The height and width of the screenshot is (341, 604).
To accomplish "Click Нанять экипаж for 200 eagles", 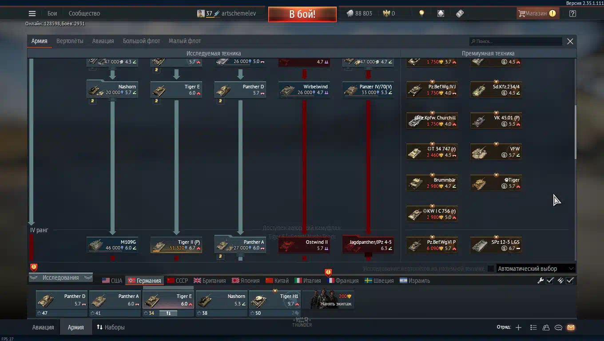I will click(x=328, y=300).
